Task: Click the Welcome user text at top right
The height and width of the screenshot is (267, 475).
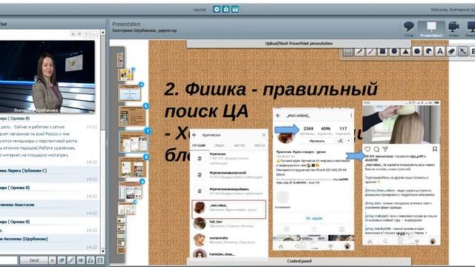Action: tap(453, 10)
